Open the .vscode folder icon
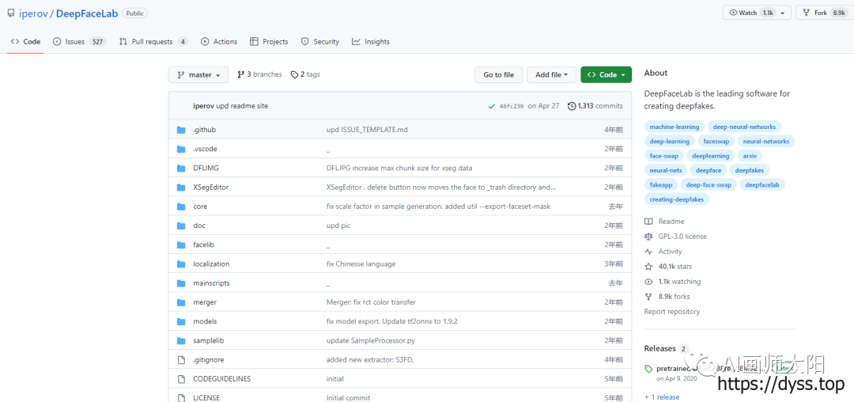This screenshot has width=854, height=402. click(x=181, y=149)
